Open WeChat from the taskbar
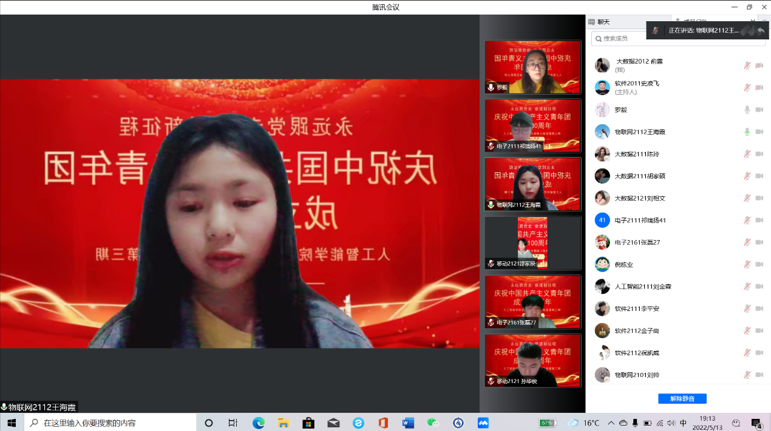771x431 pixels. tap(432, 423)
